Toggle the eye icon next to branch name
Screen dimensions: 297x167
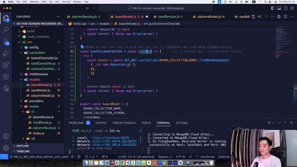72,157
